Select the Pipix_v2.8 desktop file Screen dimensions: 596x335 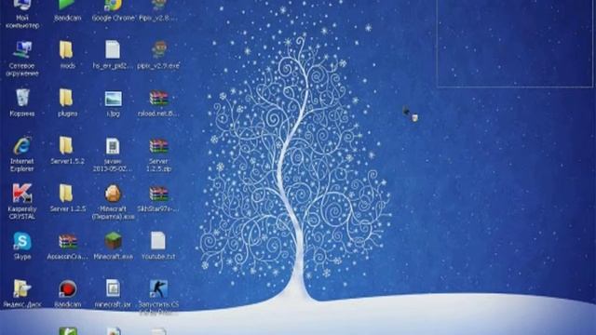pyautogui.click(x=158, y=10)
